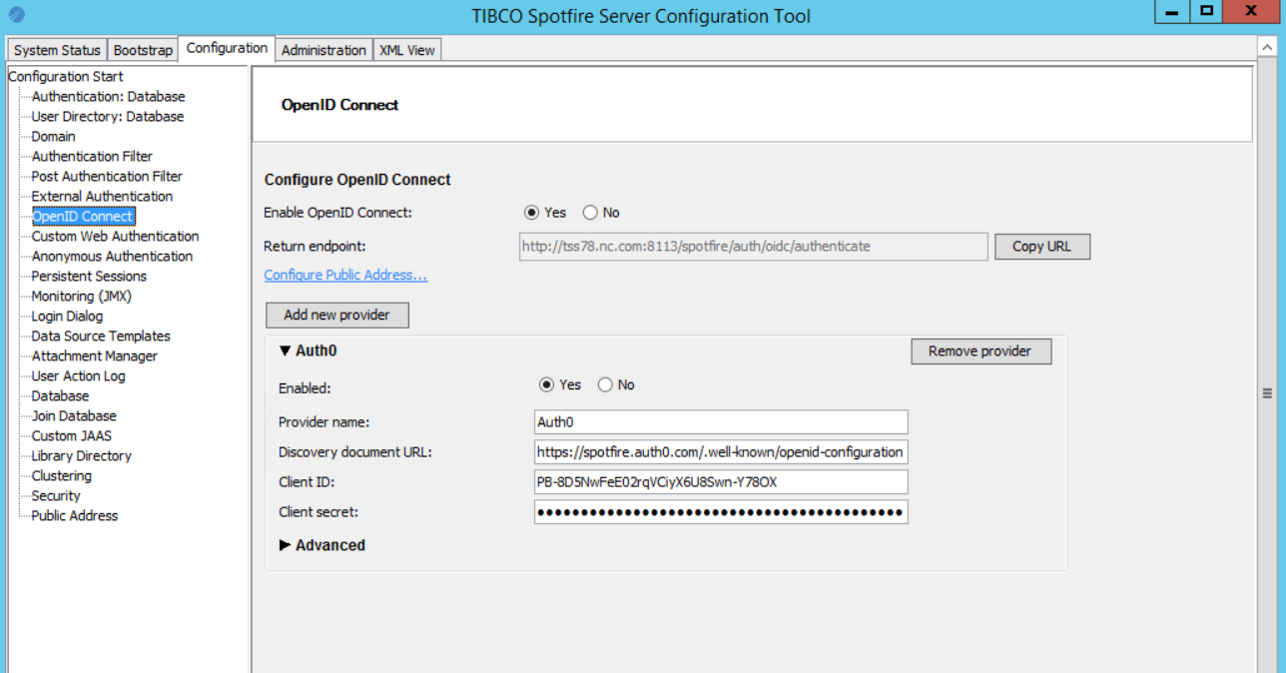Collapse the Auth0 provider section
The width and height of the screenshot is (1286, 673).
point(286,350)
